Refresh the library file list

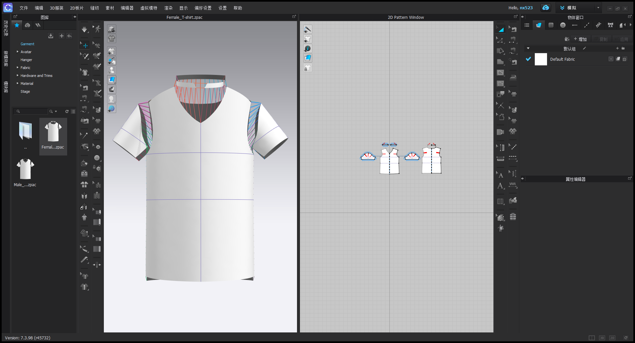pos(67,112)
